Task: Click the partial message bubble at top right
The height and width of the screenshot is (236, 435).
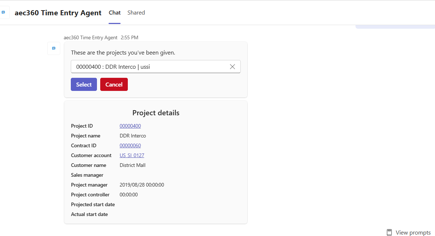Action: coord(395,27)
